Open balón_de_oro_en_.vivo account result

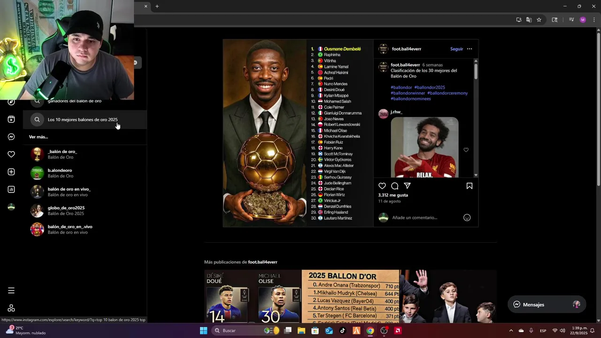85,230
